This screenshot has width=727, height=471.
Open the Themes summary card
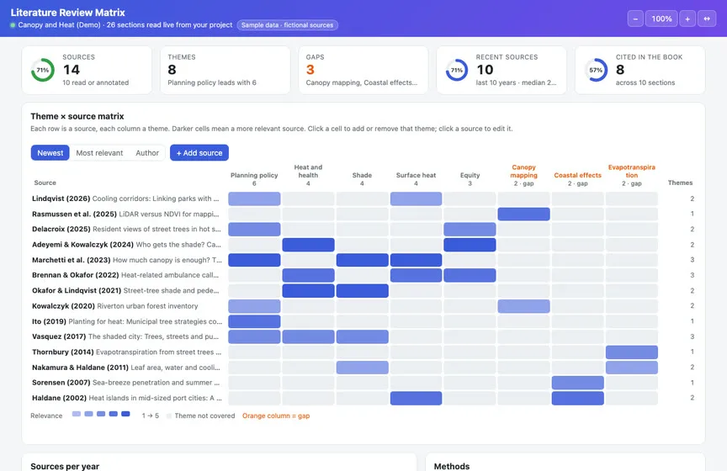click(x=226, y=70)
